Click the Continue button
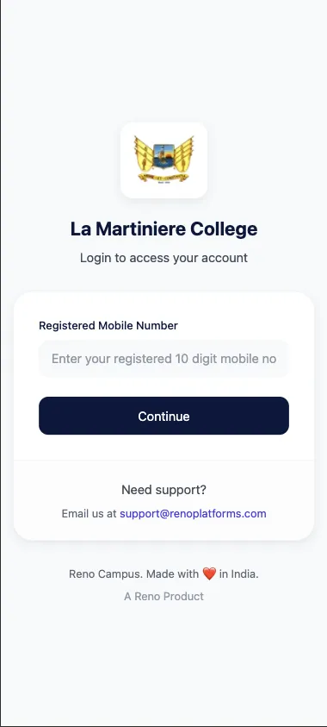 163,416
